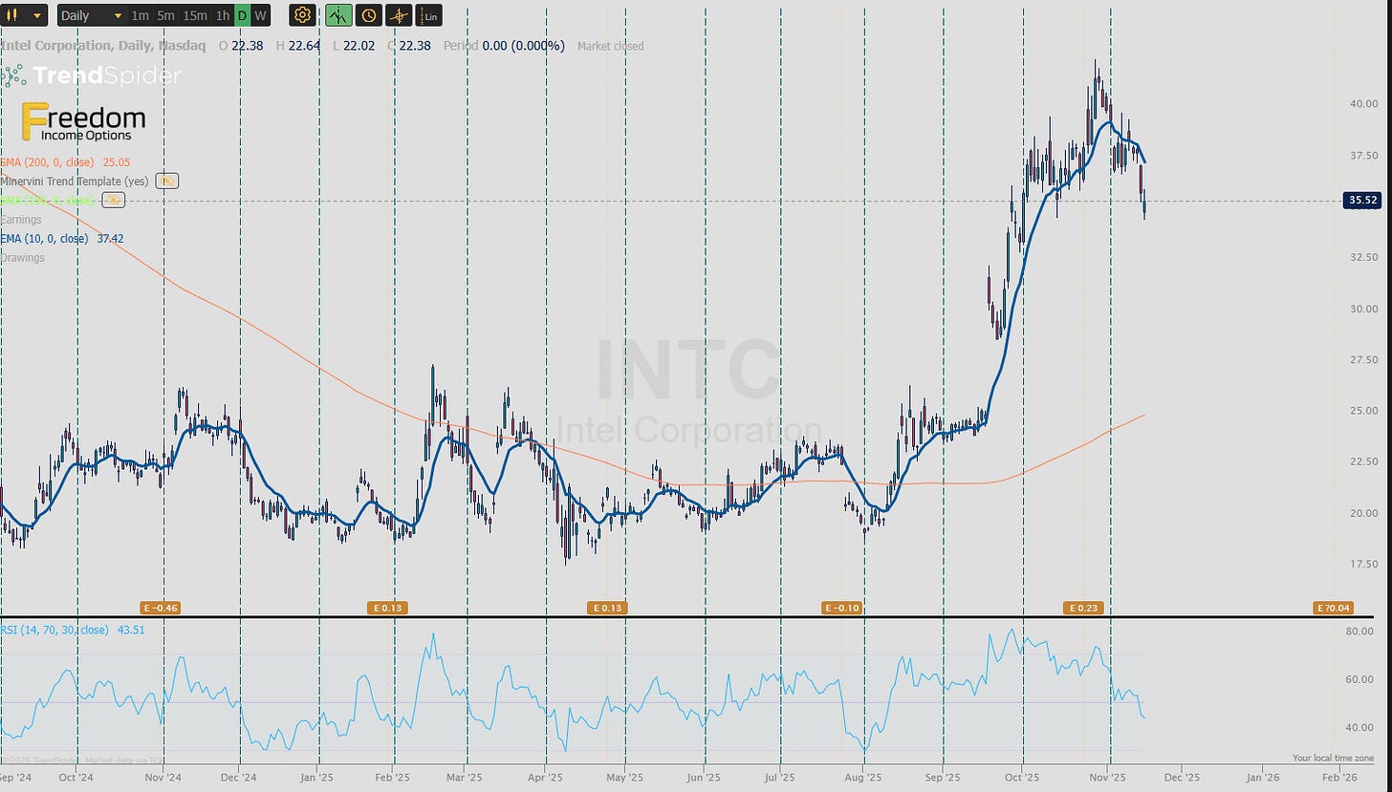Select the W weekly timeframe button
This screenshot has width=1392, height=792.
(x=260, y=15)
